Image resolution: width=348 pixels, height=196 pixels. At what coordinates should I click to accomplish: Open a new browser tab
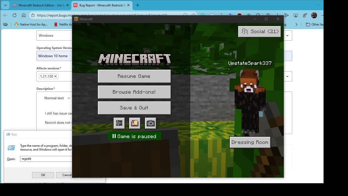pos(138,5)
